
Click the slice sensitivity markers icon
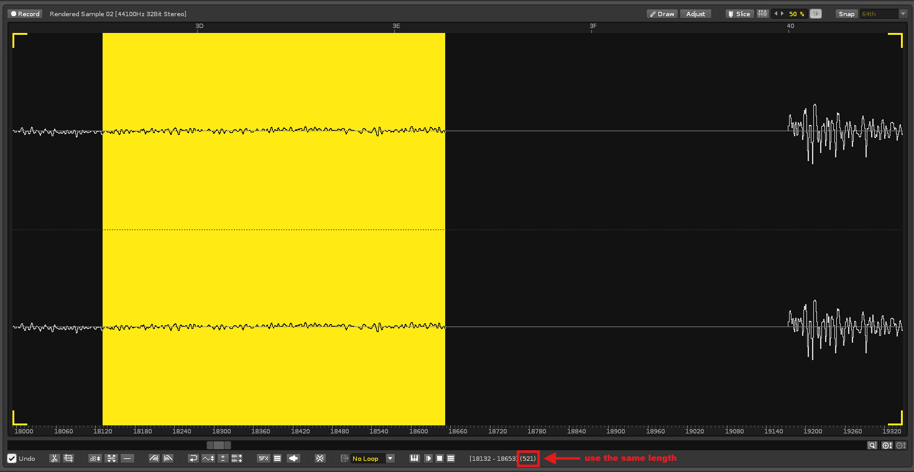pos(762,14)
